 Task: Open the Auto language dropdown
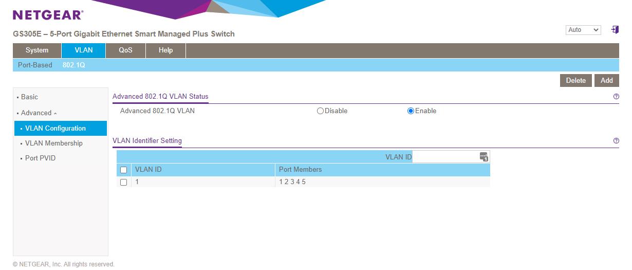click(x=583, y=30)
